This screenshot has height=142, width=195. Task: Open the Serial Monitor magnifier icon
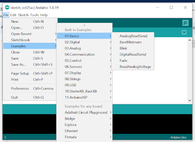click(x=185, y=23)
